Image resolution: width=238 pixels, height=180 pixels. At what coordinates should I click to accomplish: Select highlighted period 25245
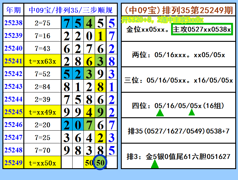[x=13, y=112]
